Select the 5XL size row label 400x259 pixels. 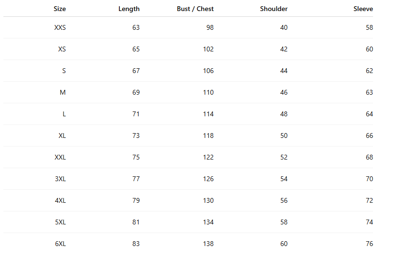60,222
